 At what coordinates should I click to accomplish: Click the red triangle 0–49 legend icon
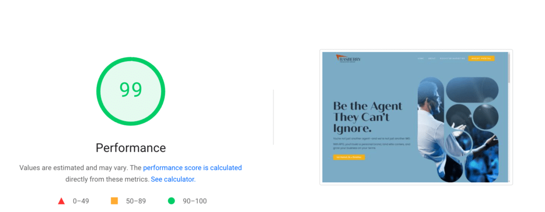(x=61, y=201)
